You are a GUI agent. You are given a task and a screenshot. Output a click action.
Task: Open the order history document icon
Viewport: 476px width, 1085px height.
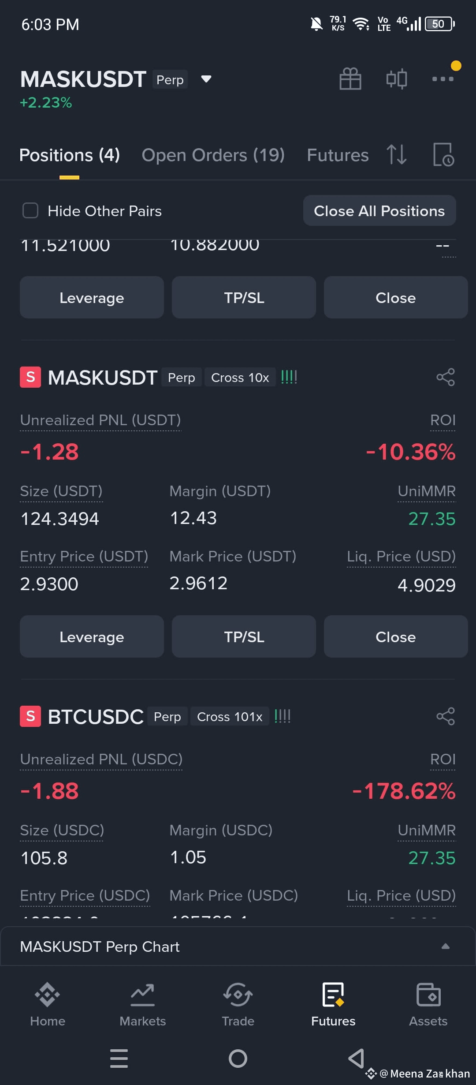(x=443, y=155)
